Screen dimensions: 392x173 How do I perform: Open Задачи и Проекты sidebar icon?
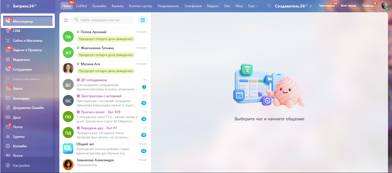8,50
